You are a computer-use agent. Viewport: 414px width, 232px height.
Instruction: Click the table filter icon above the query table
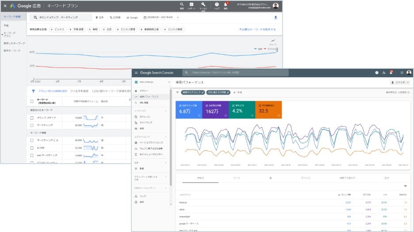point(405,186)
